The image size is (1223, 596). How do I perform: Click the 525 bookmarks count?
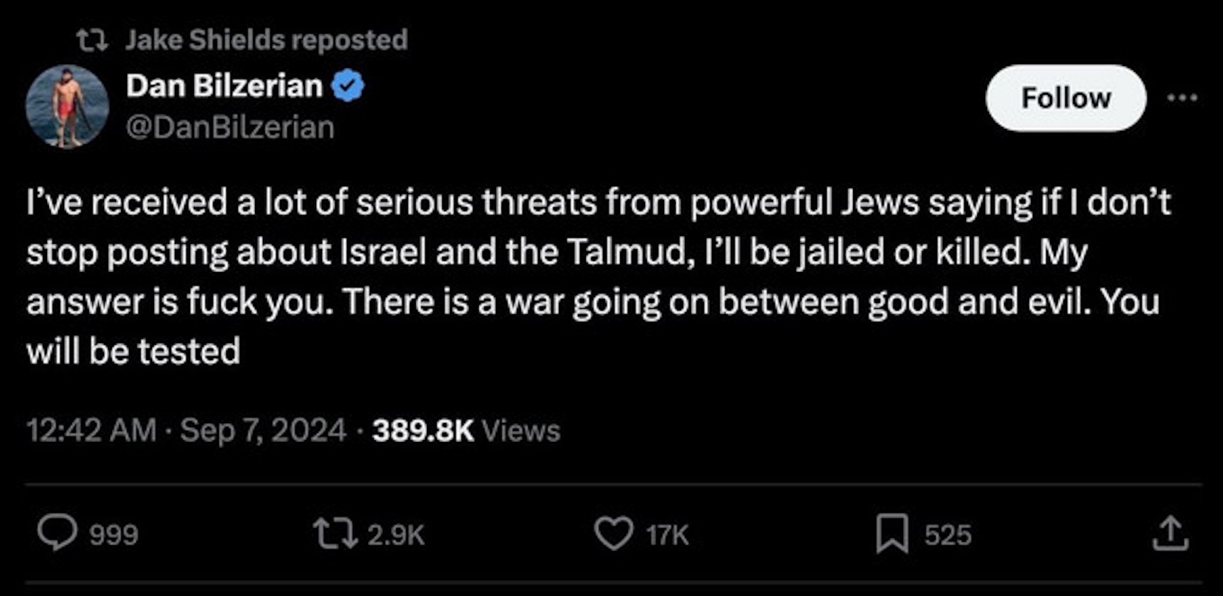coord(948,535)
